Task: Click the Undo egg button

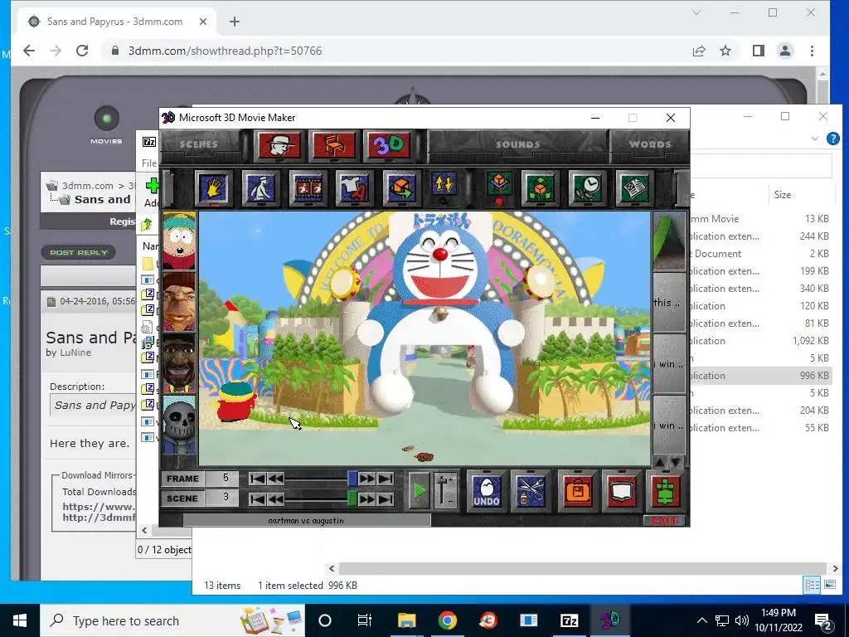Action: pyautogui.click(x=486, y=491)
